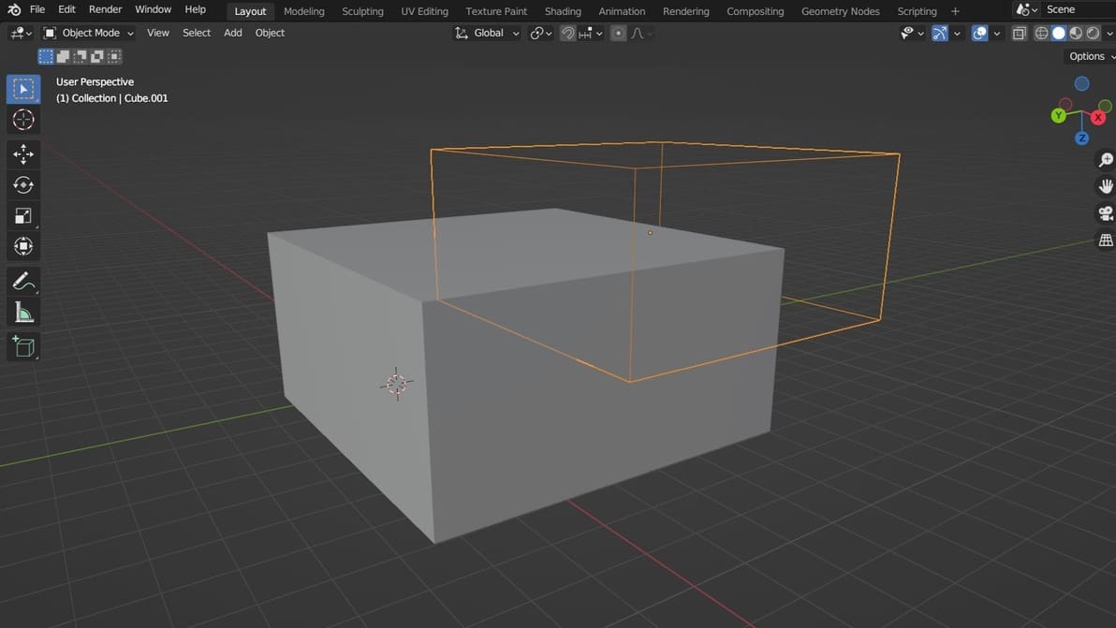Open the Add menu
The image size is (1116, 628).
232,32
